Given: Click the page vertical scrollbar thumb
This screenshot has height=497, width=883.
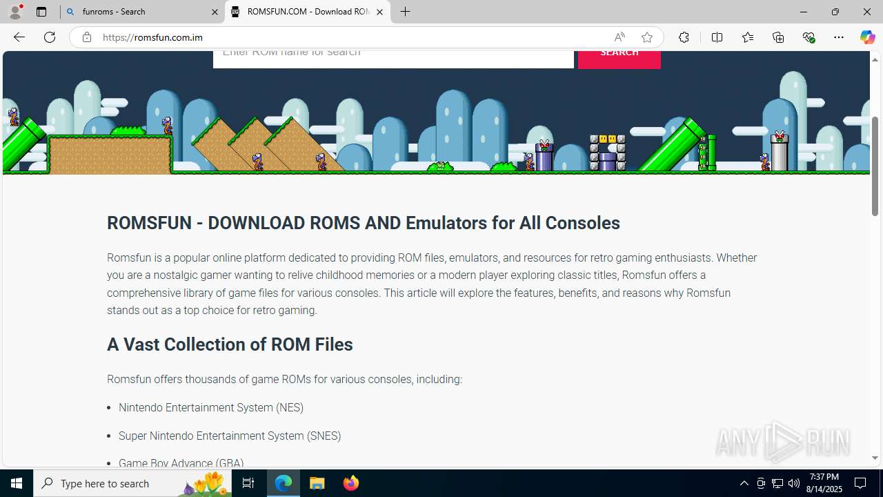Looking at the screenshot, I should click(875, 166).
